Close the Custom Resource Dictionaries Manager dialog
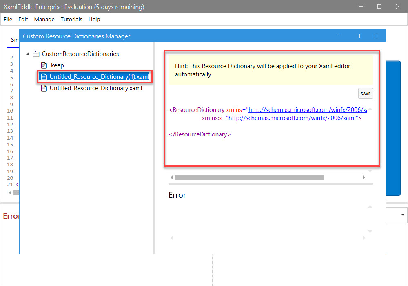Viewport: 408px width, 286px height. pos(377,36)
